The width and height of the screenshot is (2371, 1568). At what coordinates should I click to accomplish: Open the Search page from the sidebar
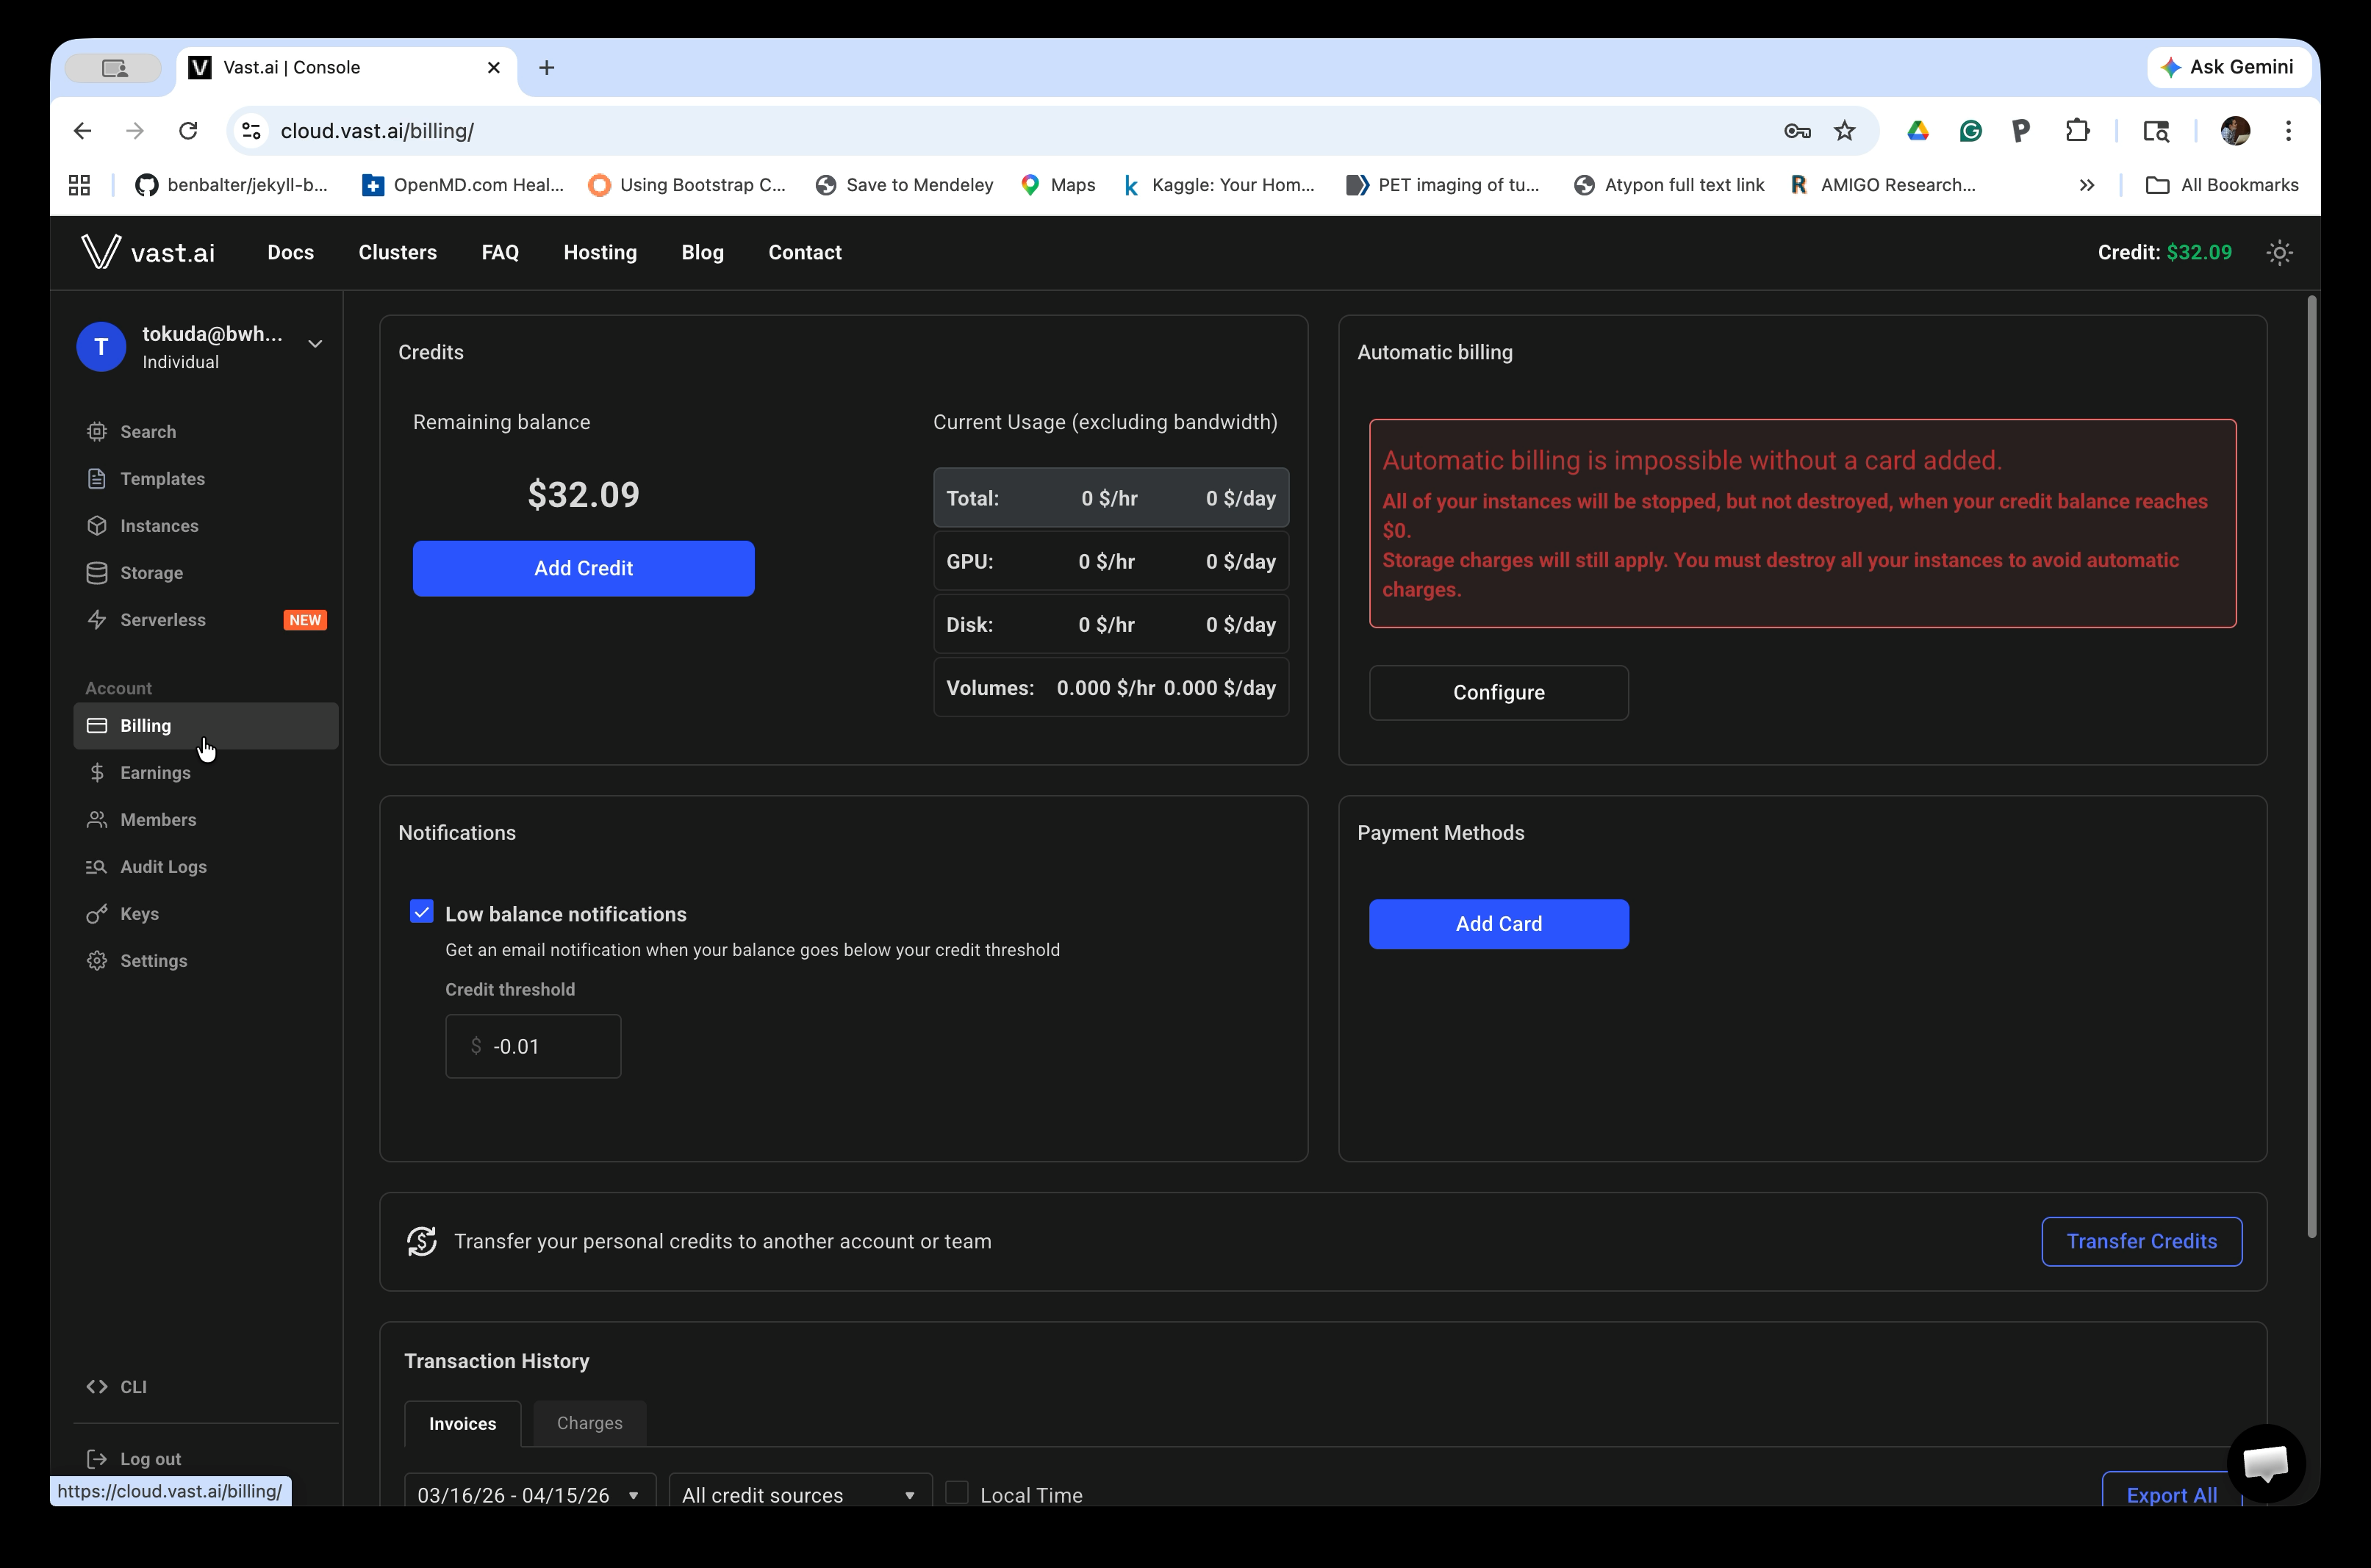(x=146, y=431)
